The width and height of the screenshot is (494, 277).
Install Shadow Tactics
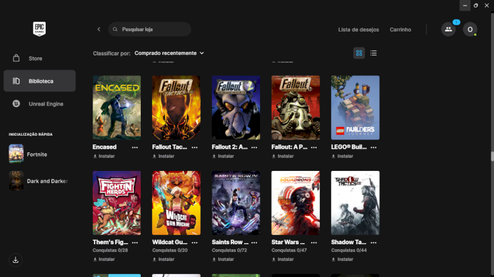343,259
